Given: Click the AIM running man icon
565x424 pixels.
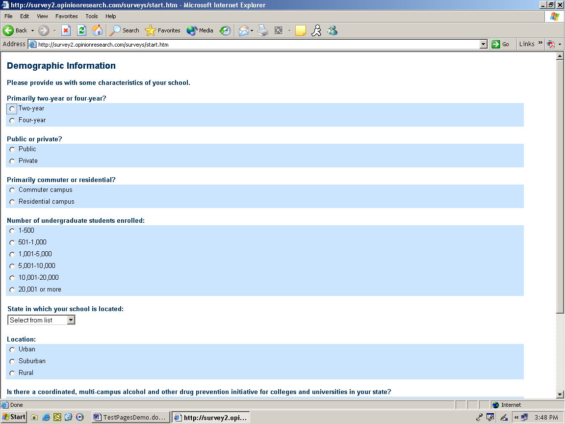Looking at the screenshot, I should 316,30.
